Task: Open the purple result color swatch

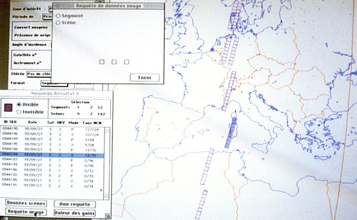Action: click(8, 107)
